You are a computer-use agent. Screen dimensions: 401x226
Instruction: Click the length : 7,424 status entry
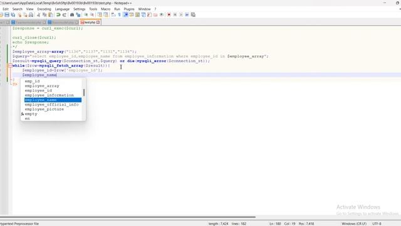(218, 223)
